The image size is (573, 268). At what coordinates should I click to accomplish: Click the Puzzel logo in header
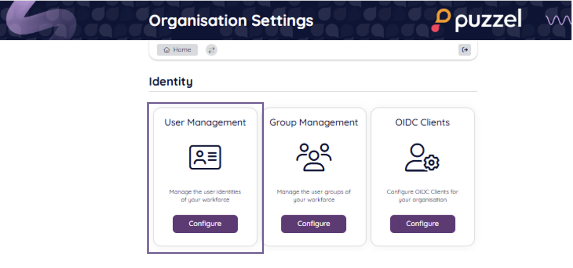point(476,21)
